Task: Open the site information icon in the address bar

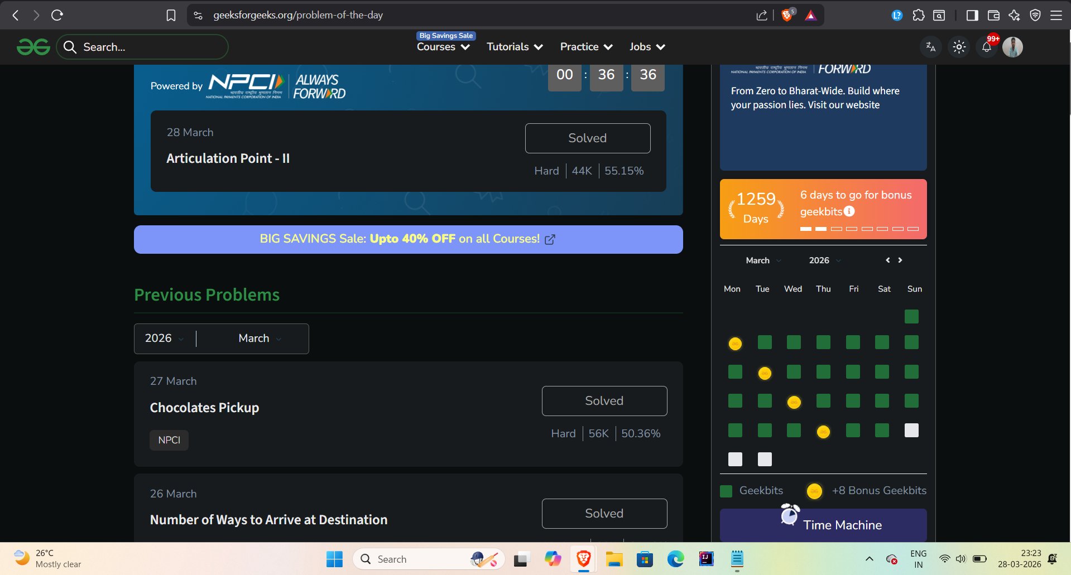Action: 198,15
